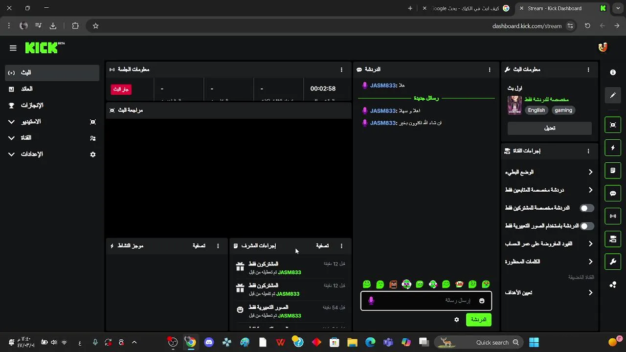
Task: Expand القناة section in left navigation
Action: click(52, 138)
